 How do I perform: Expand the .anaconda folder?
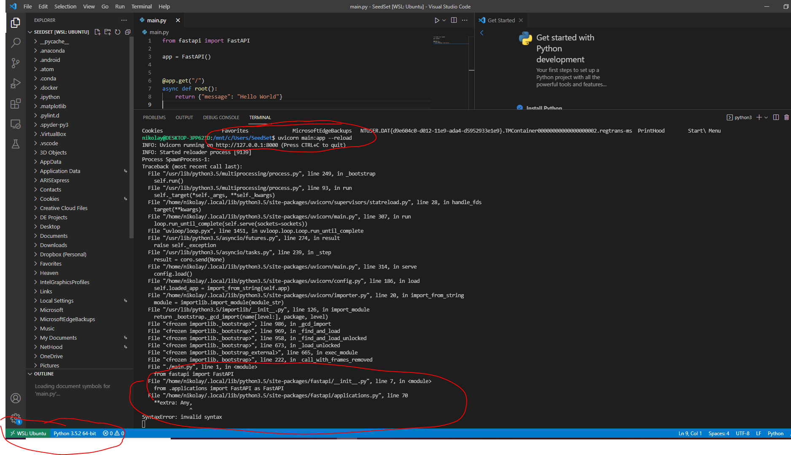point(52,51)
